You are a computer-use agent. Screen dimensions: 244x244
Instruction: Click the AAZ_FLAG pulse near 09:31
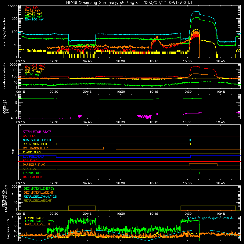point(56,169)
